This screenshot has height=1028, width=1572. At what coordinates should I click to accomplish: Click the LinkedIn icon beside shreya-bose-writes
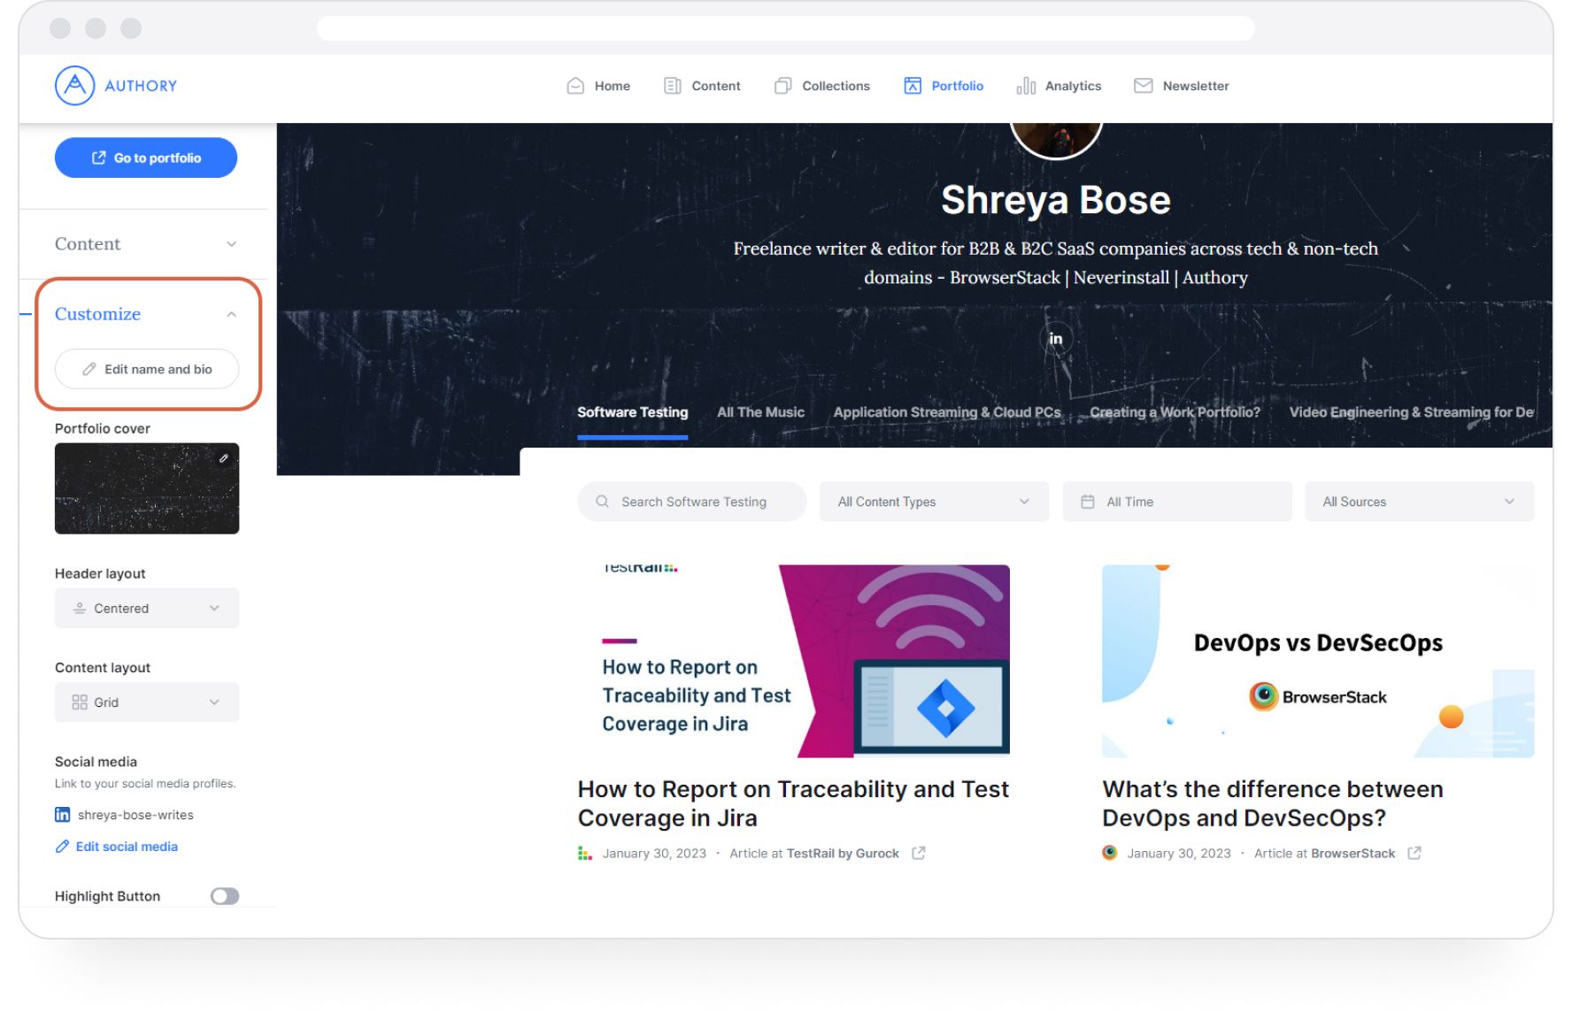pos(62,815)
